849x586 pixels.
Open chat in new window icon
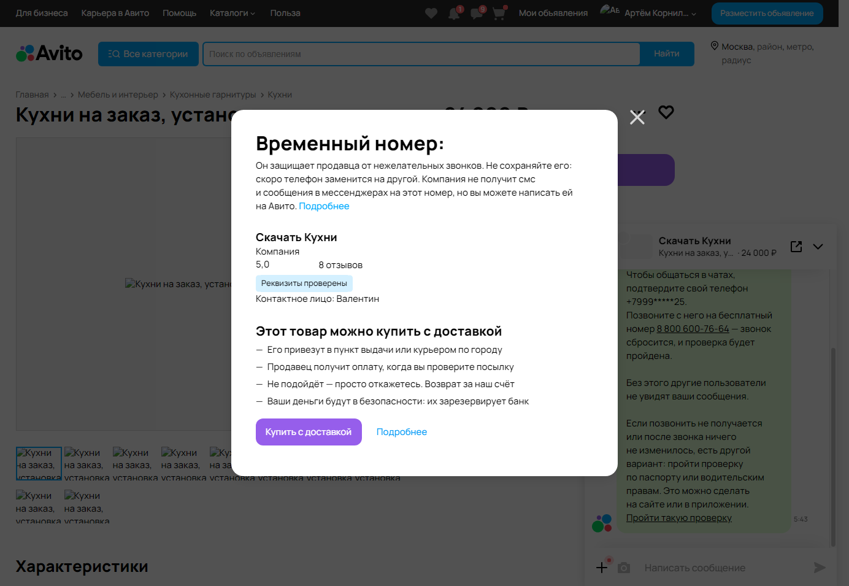796,247
